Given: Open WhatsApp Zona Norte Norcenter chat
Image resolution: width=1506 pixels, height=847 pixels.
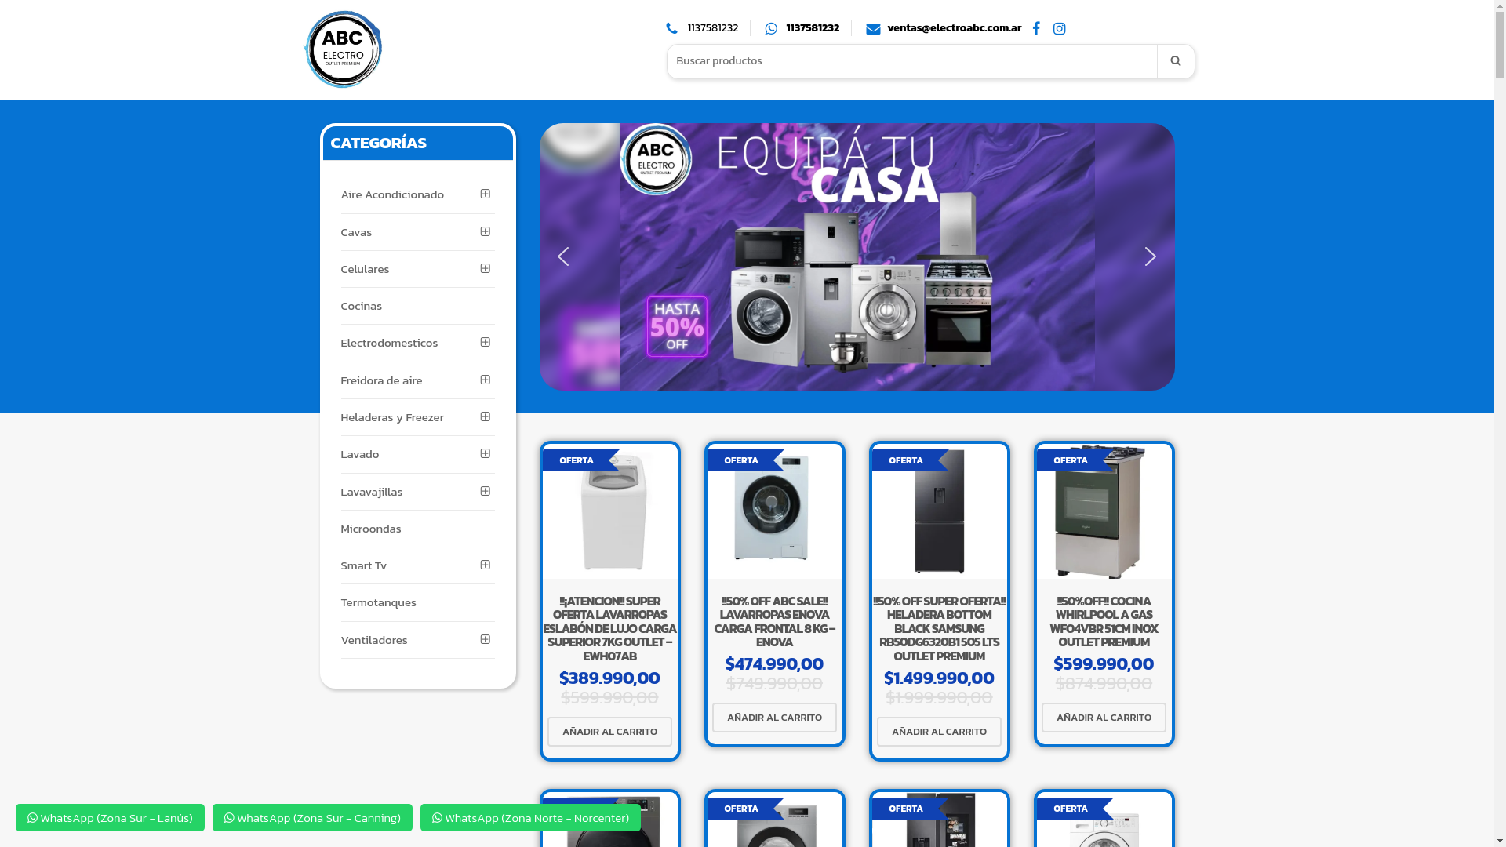Looking at the screenshot, I should (530, 817).
